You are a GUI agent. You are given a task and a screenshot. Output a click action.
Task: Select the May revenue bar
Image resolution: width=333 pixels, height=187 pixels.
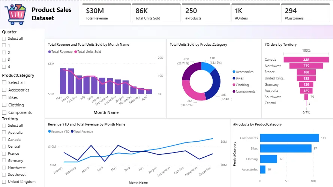(63, 81)
